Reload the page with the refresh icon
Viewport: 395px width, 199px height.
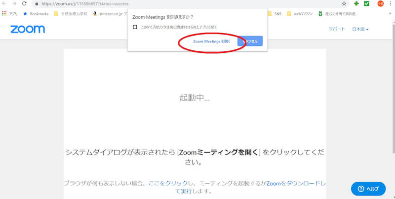pos(24,3)
